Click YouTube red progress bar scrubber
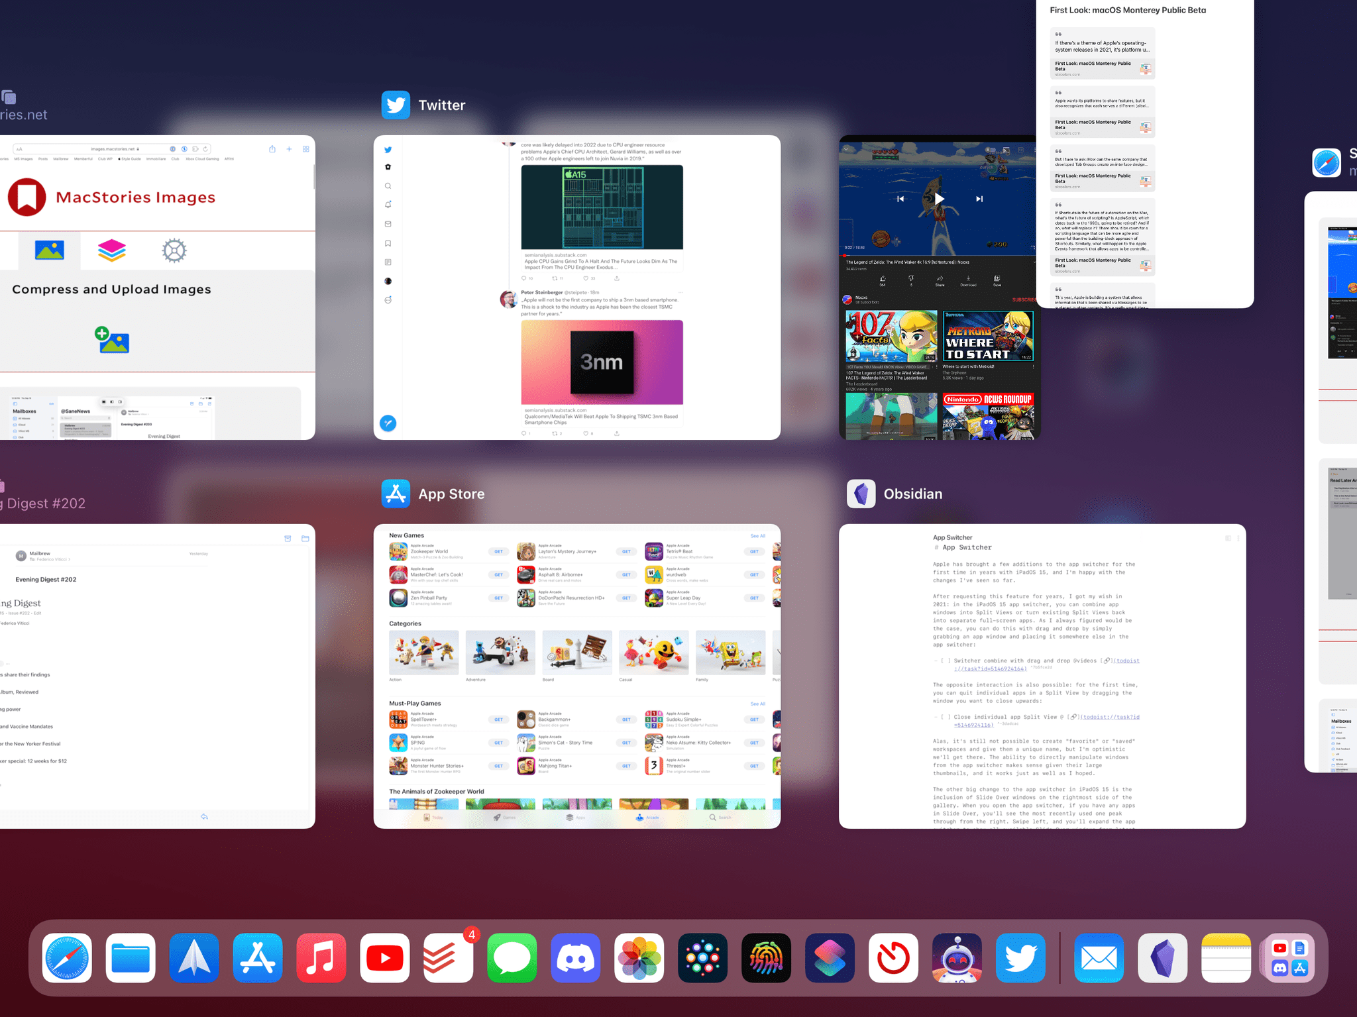Viewport: 1357px width, 1017px height. [845, 255]
